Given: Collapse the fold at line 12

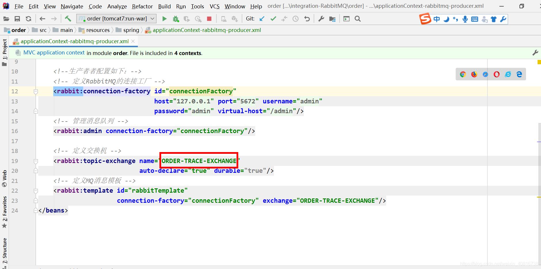Looking at the screenshot, I should coord(36,92).
